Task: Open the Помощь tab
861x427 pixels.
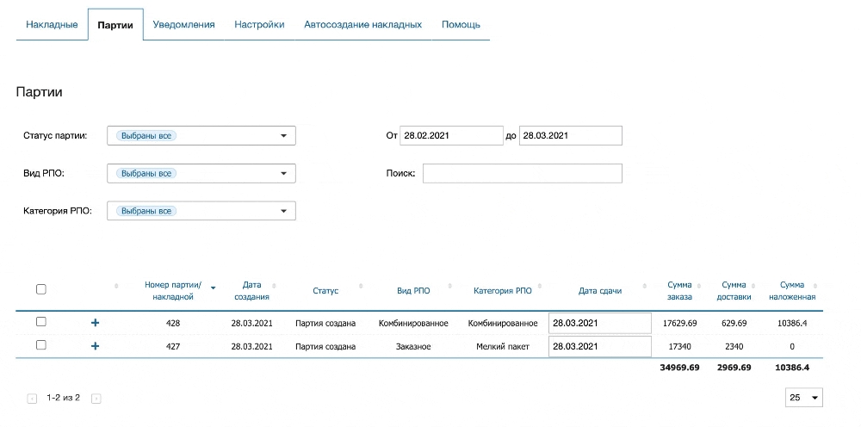Action: 461,25
